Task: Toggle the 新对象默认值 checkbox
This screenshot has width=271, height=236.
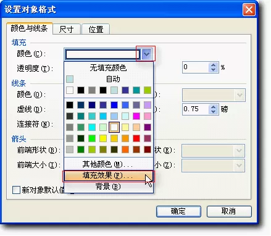Action: (x=16, y=190)
